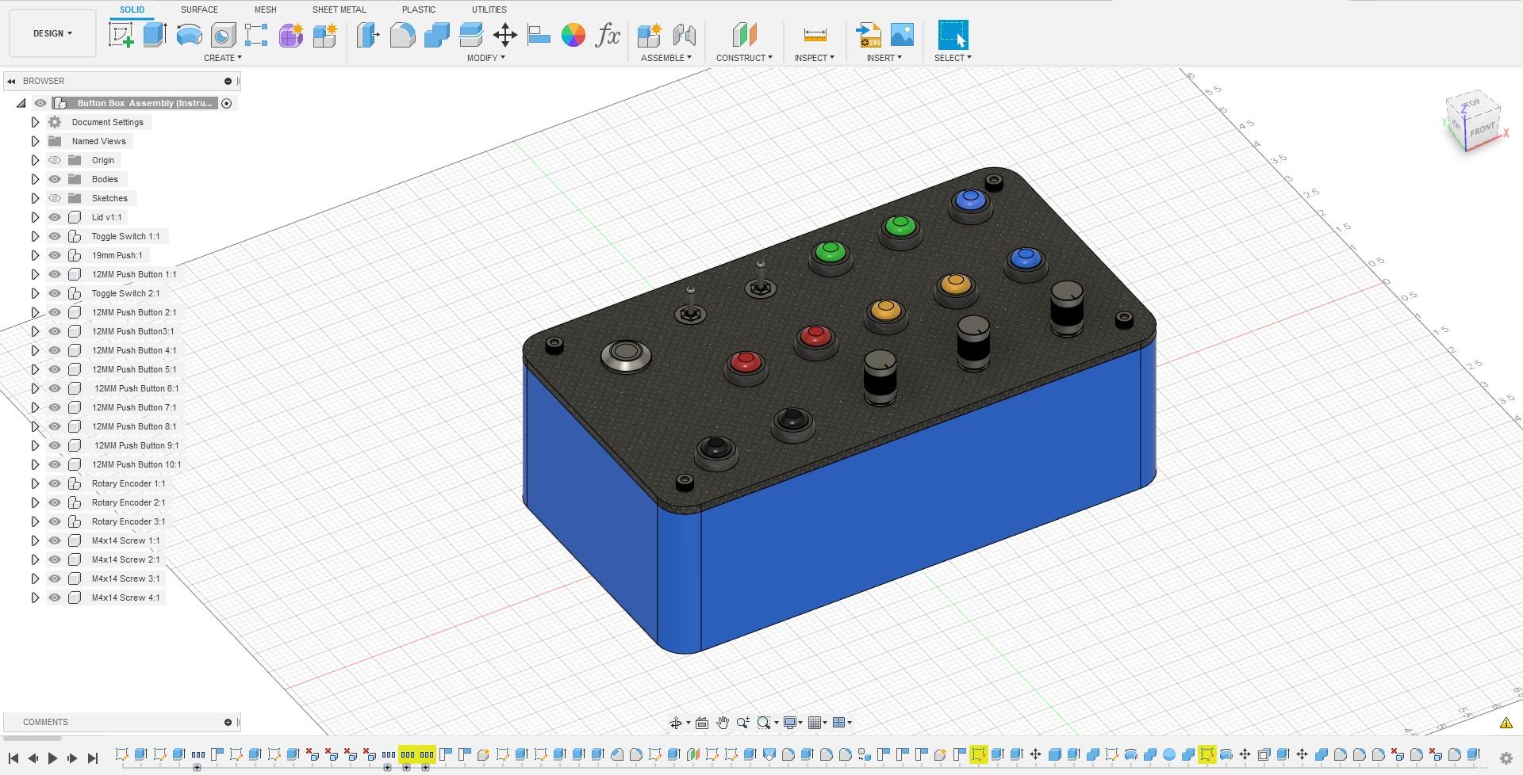Screen dimensions: 1523x775
Task: Hide the Lid v1:1 component
Action: [54, 216]
